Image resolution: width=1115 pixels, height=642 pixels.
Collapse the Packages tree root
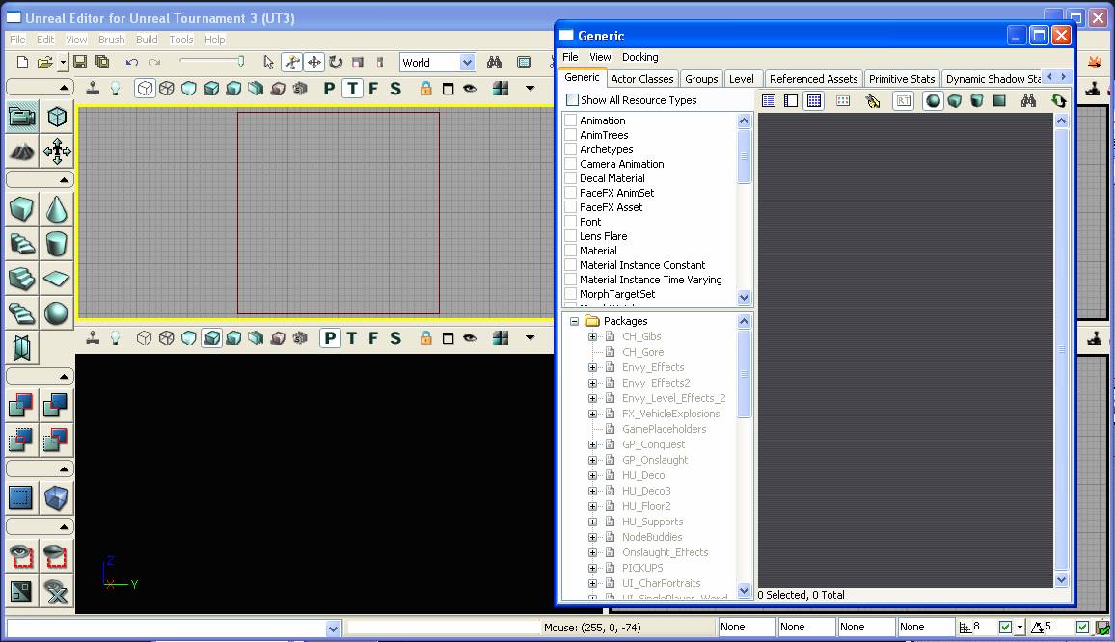tap(574, 321)
